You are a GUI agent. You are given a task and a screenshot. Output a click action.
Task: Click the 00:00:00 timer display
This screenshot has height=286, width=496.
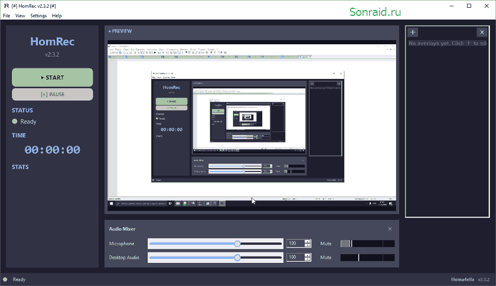53,150
